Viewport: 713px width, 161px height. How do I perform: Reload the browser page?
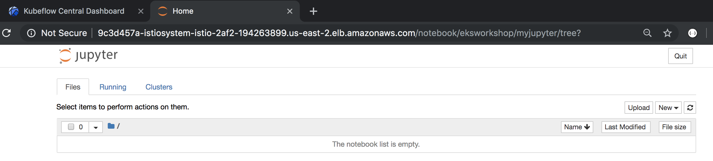(7, 33)
